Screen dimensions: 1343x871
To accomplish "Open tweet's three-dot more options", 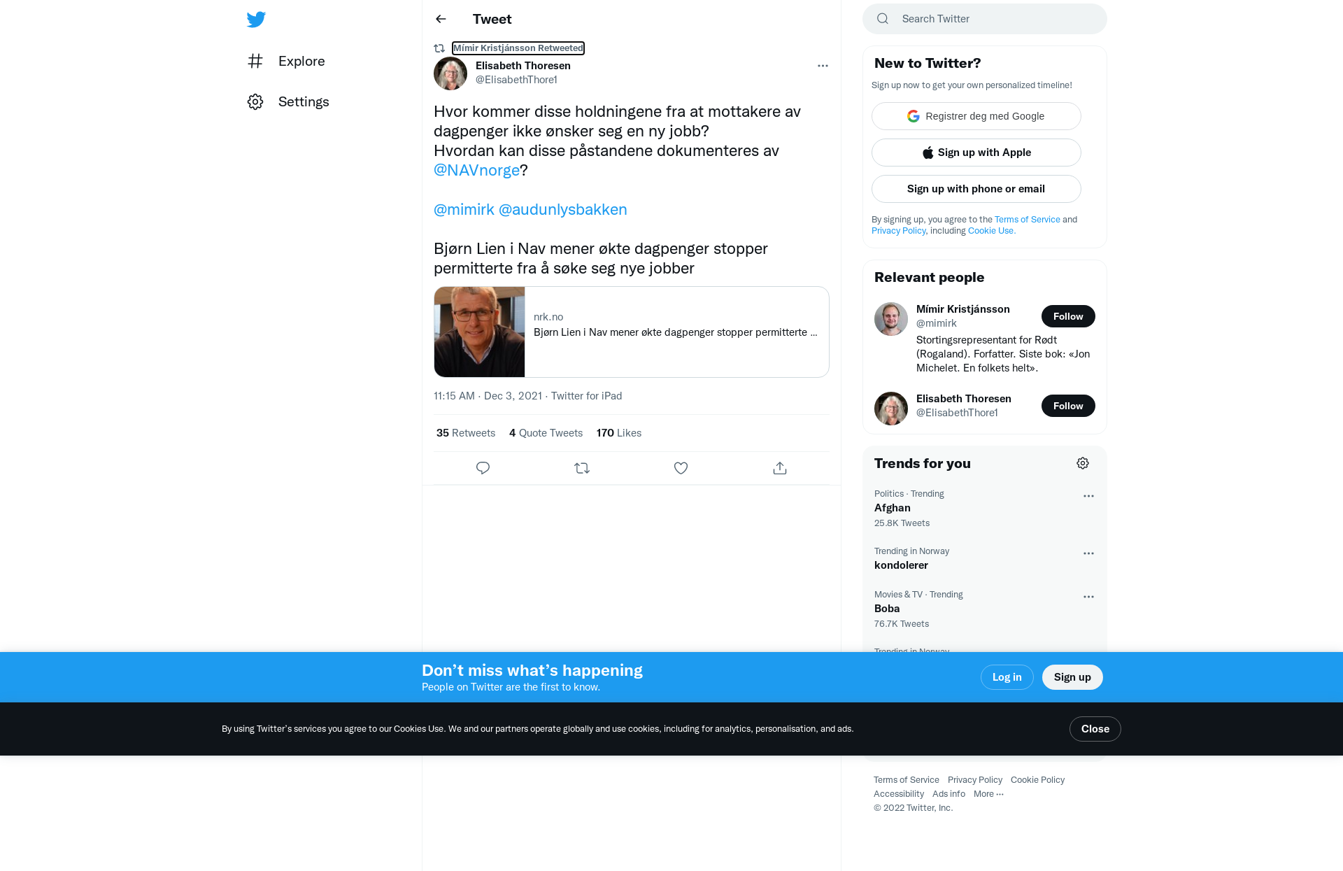I will tap(823, 66).
